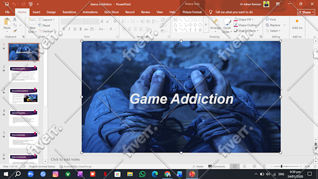Undo the last action
This screenshot has width=318, height=179.
14,4
